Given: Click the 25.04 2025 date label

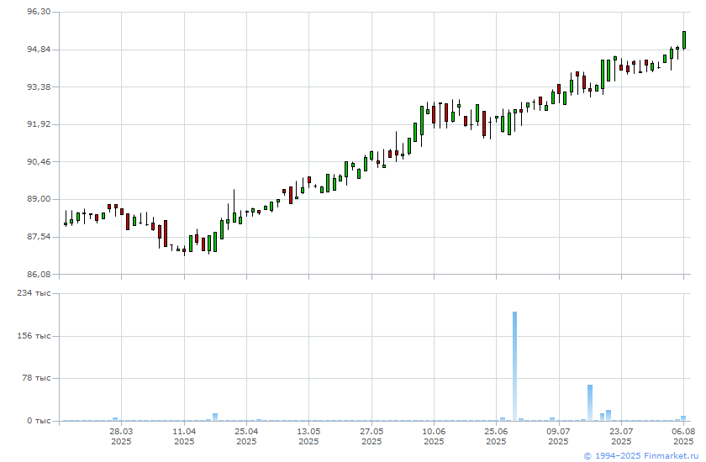Looking at the screenshot, I should 246,436.
